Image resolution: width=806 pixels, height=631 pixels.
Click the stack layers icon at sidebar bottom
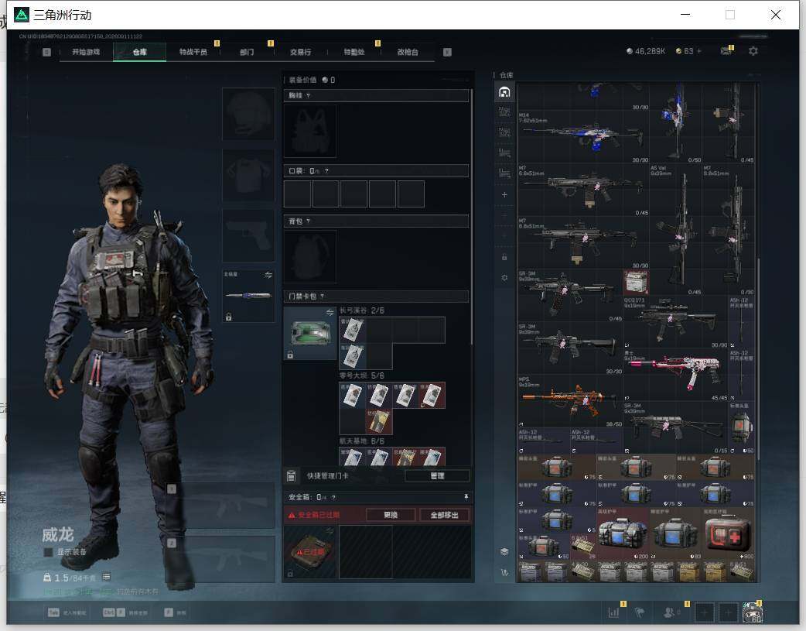pyautogui.click(x=504, y=551)
